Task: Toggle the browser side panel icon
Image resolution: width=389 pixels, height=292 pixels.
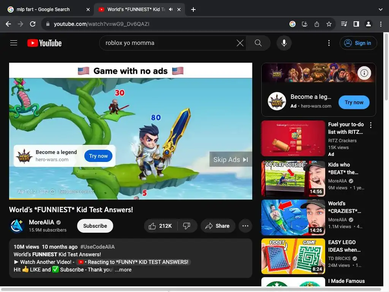Action: point(356,24)
